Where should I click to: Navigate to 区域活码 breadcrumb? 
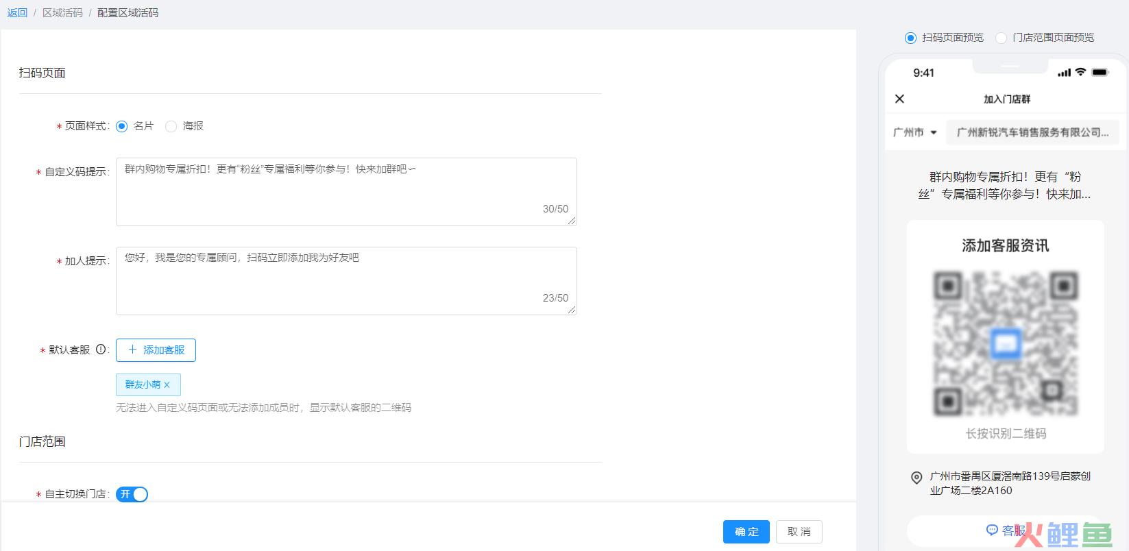pos(62,13)
